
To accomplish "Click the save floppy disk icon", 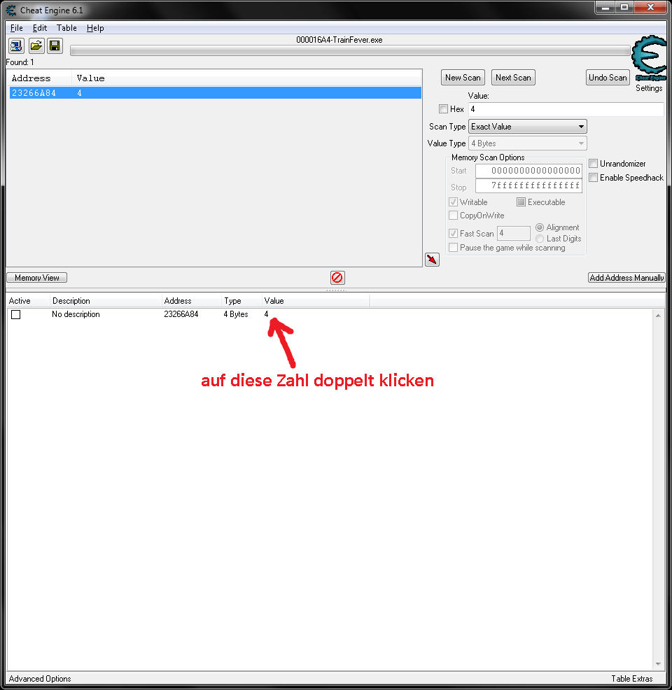I will coord(55,45).
